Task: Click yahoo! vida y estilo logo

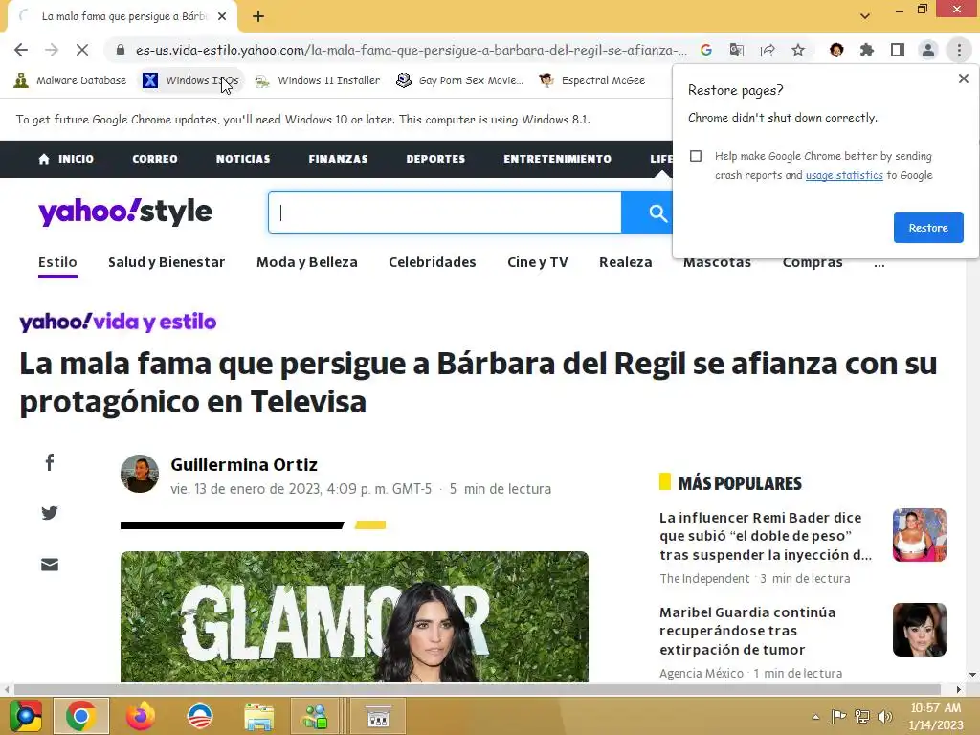Action: (x=118, y=322)
